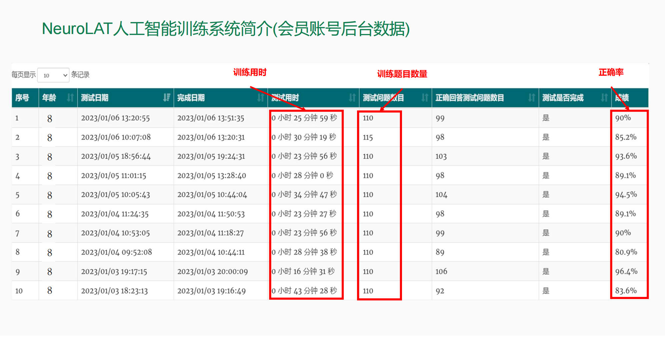The height and width of the screenshot is (337, 665).
Task: Click the 测试日期 column header label
Action: (95, 98)
